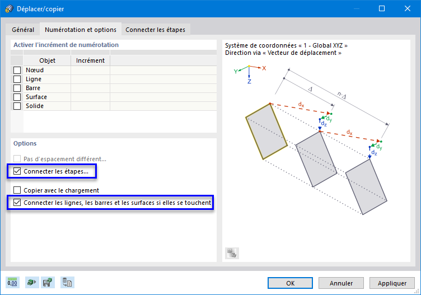Enable numbering increment for Solide
The image size is (421, 295).
[17, 106]
